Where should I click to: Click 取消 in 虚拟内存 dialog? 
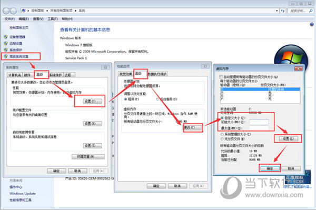291,168
